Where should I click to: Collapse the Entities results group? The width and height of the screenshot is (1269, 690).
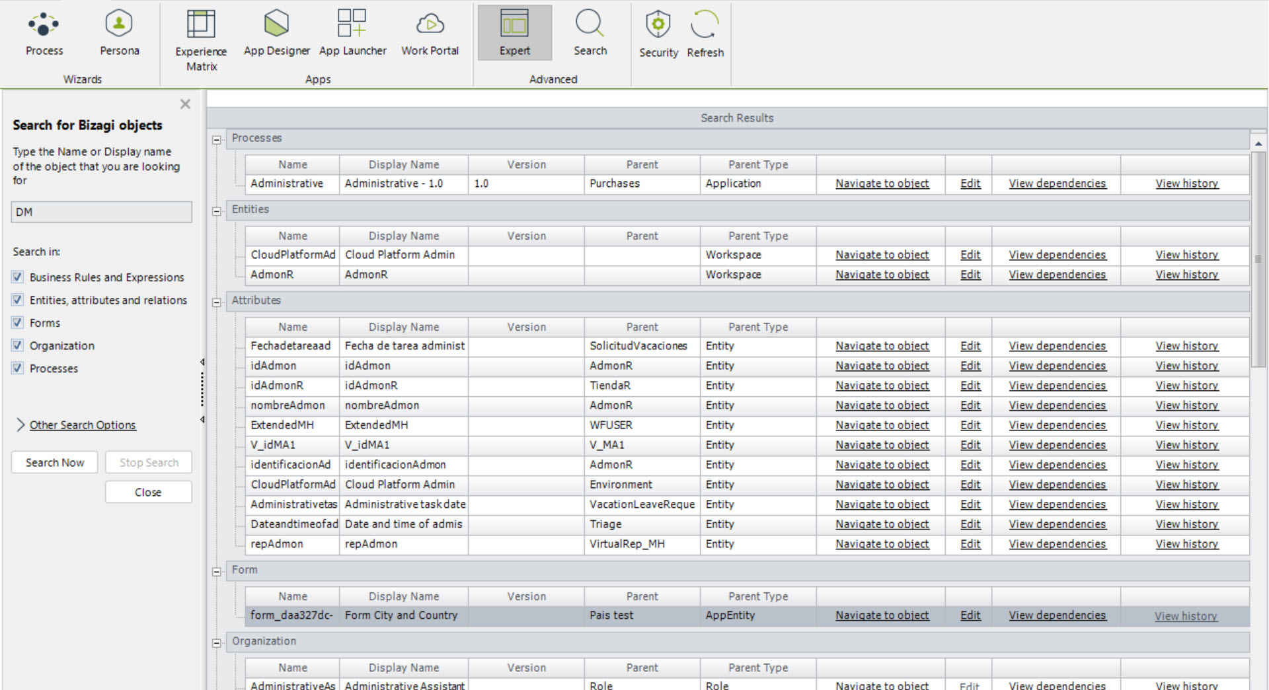[216, 211]
